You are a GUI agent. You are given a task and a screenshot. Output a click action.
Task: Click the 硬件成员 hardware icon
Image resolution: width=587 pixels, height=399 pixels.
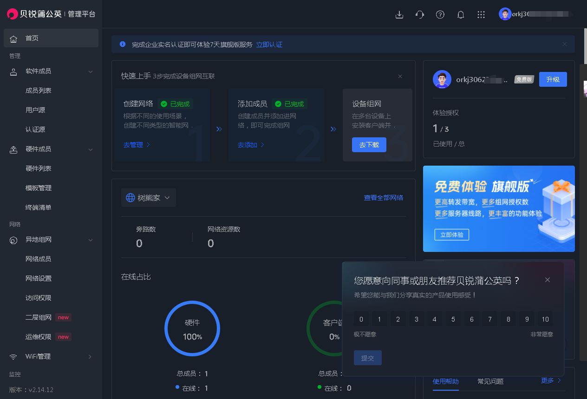(x=14, y=149)
